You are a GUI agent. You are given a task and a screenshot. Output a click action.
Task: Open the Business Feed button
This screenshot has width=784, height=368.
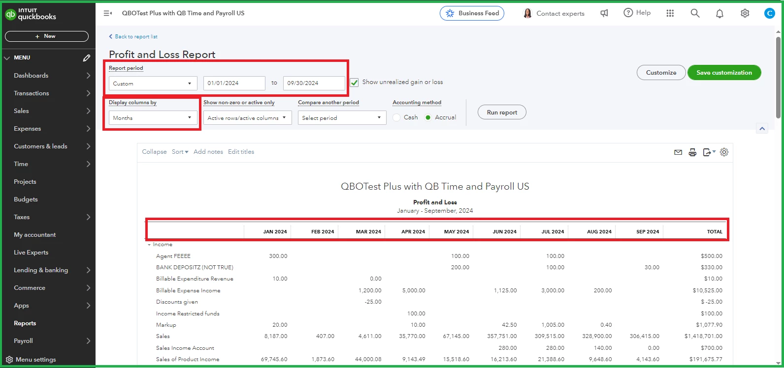click(472, 13)
